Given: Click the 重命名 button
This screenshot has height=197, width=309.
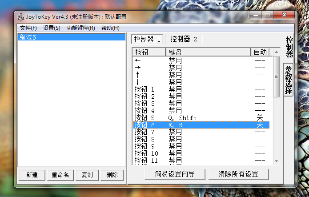Looking at the screenshot, I should [x=60, y=175].
